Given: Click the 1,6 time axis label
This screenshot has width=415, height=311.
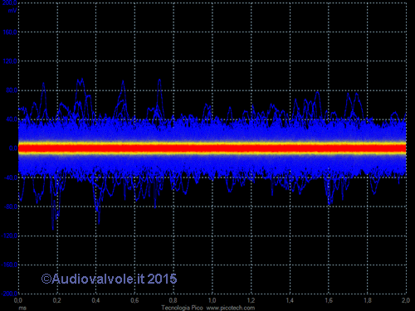Looking at the screenshot, I should click(329, 300).
